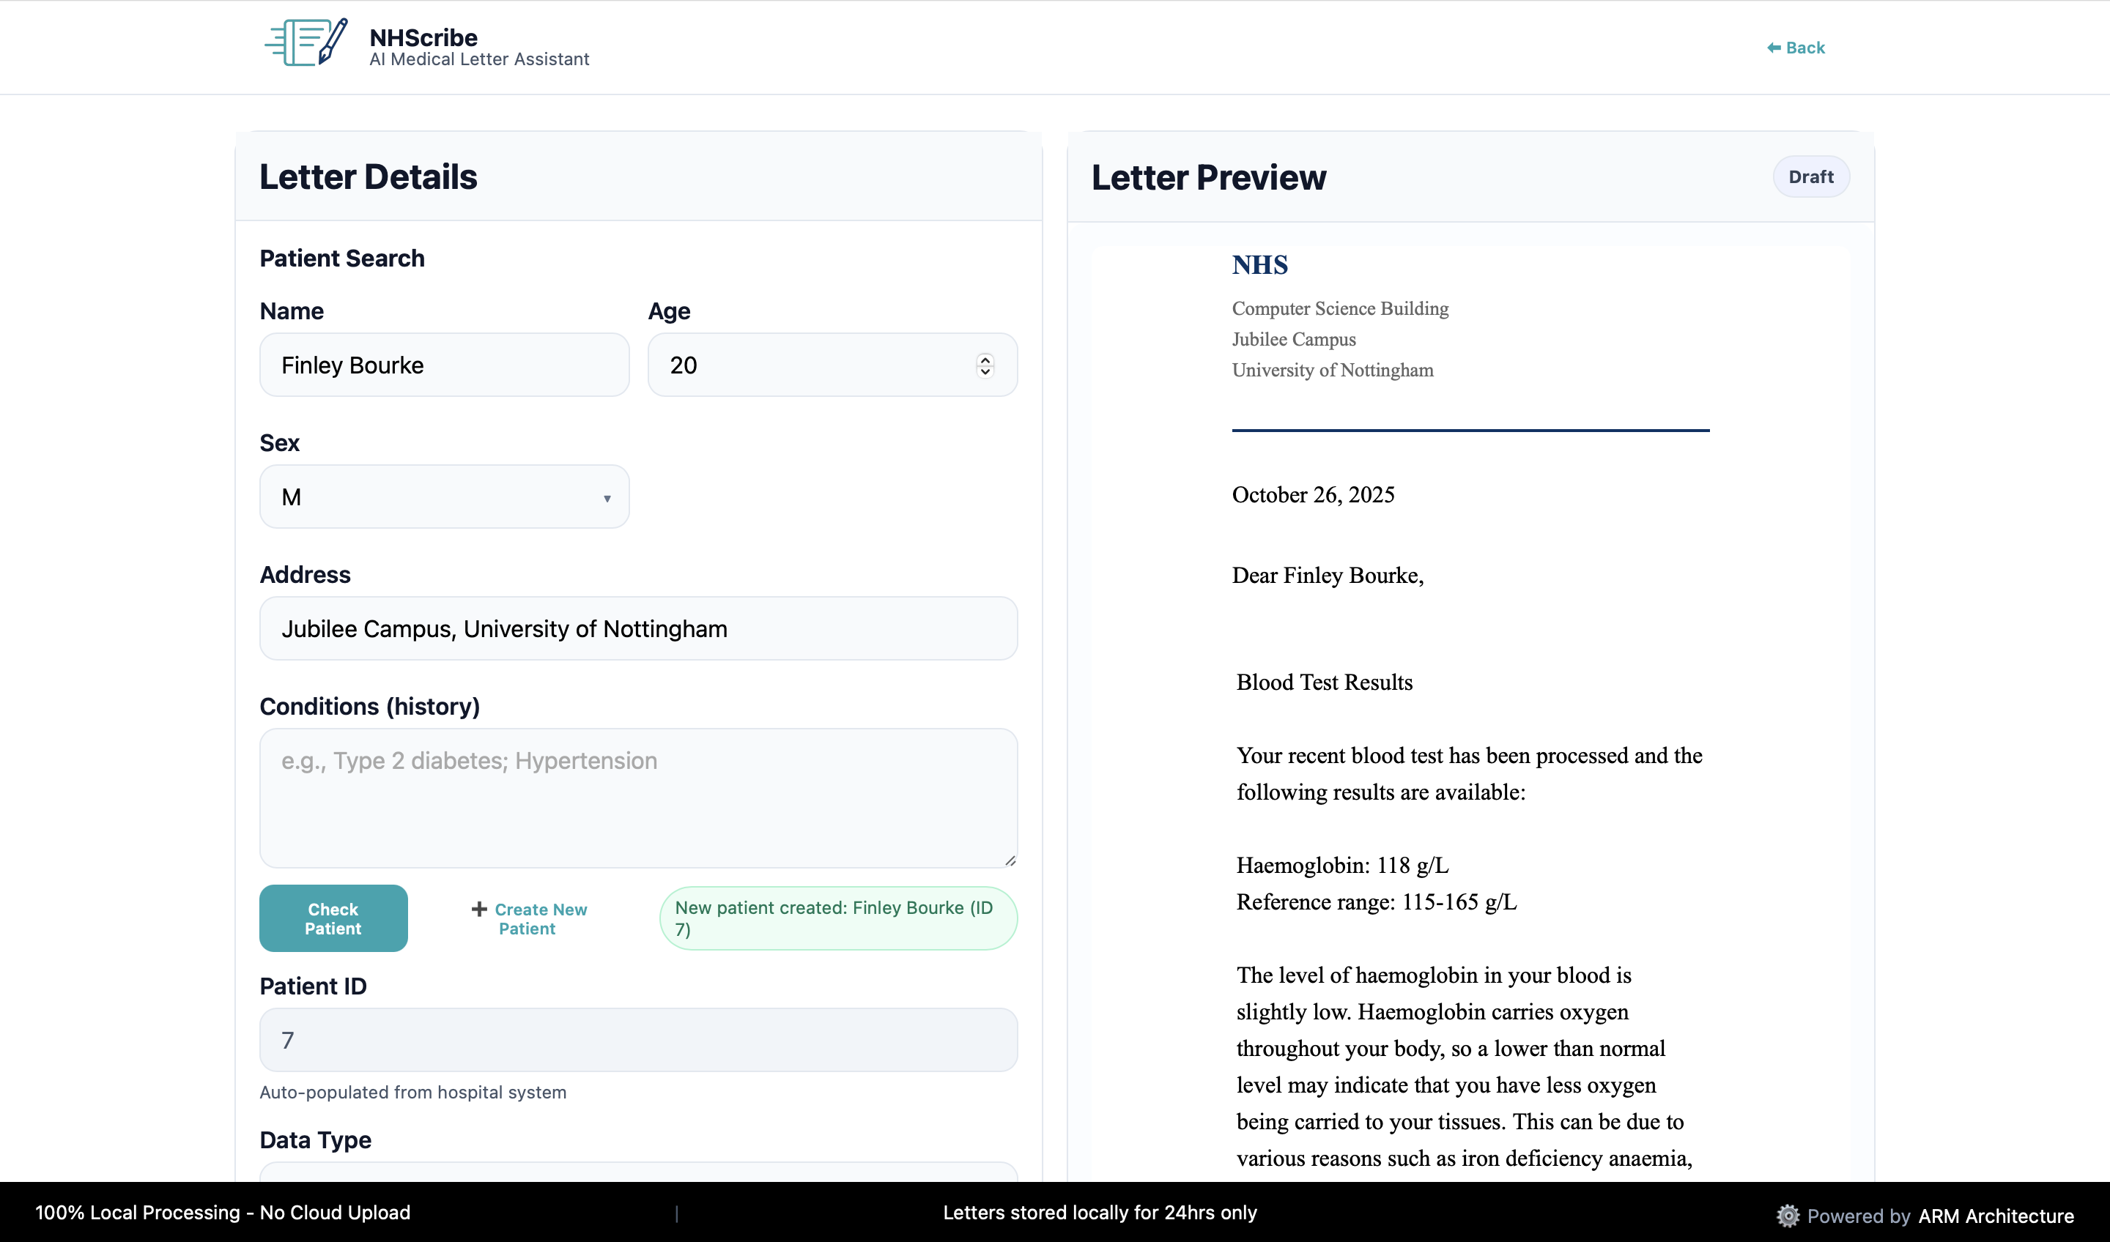Click the Back arrow link
The height and width of the screenshot is (1242, 2110).
(x=1795, y=48)
